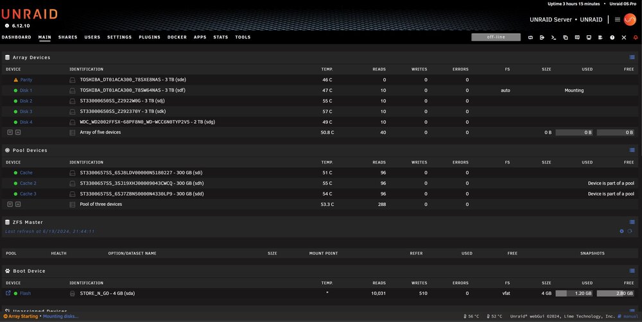
Task: Spin up all array devices arrow
Action: (18, 132)
